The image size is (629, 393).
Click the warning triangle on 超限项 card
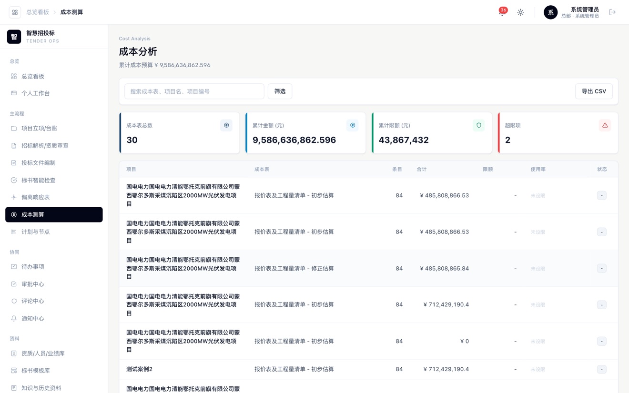(605, 125)
